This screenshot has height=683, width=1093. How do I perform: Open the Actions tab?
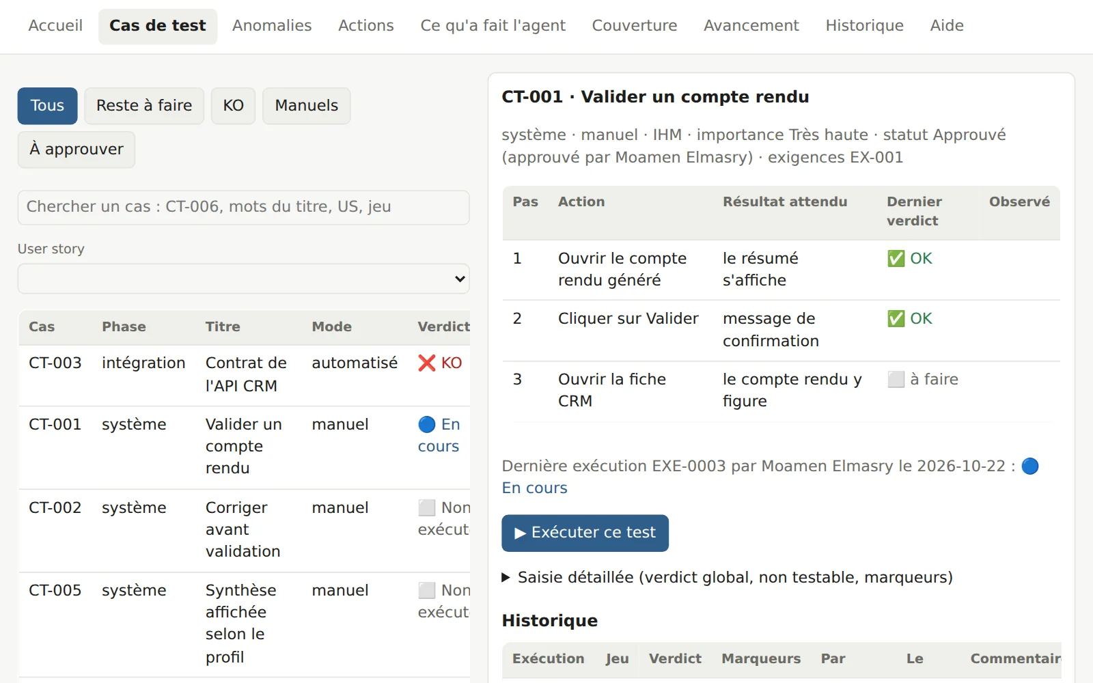pyautogui.click(x=366, y=26)
